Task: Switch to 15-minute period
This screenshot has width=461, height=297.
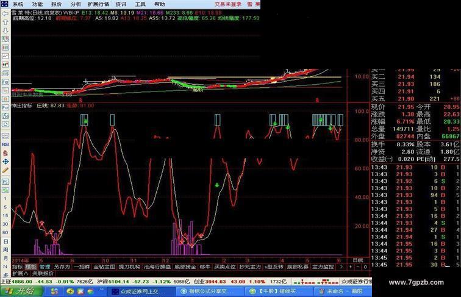Action: click(5, 215)
